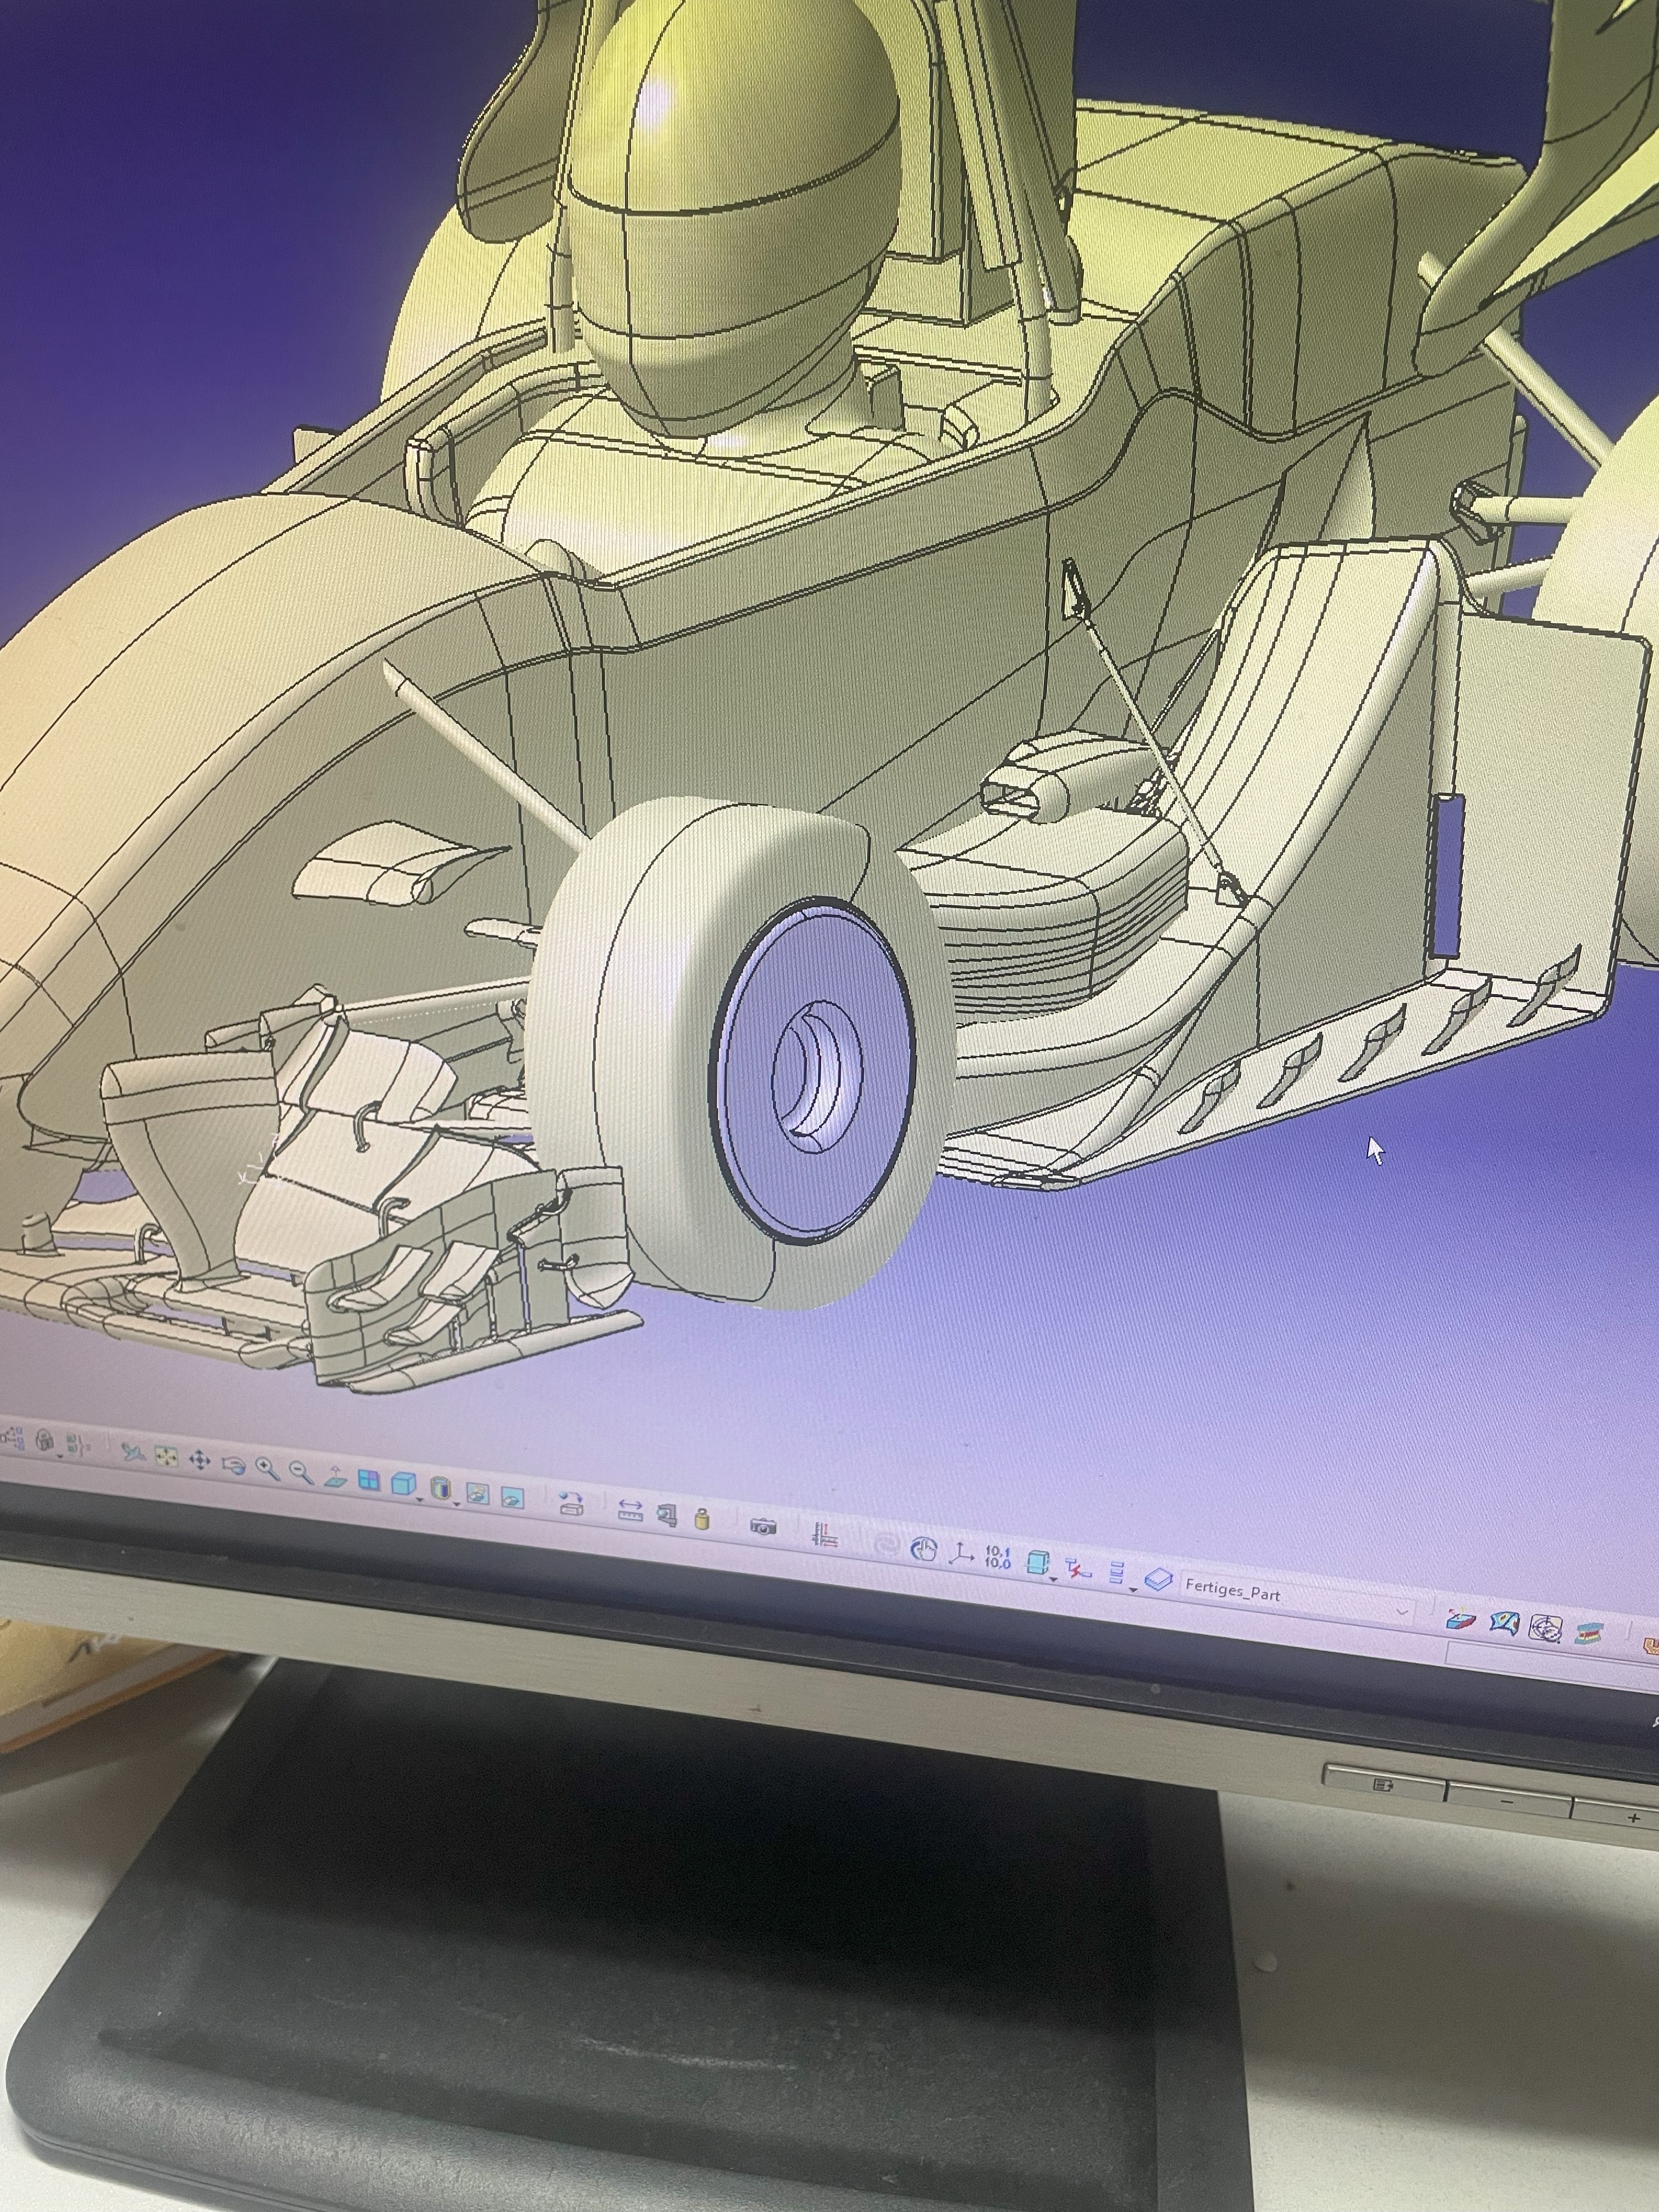
Task: Click the Normal View icon
Action: pyautogui.click(x=335, y=1479)
